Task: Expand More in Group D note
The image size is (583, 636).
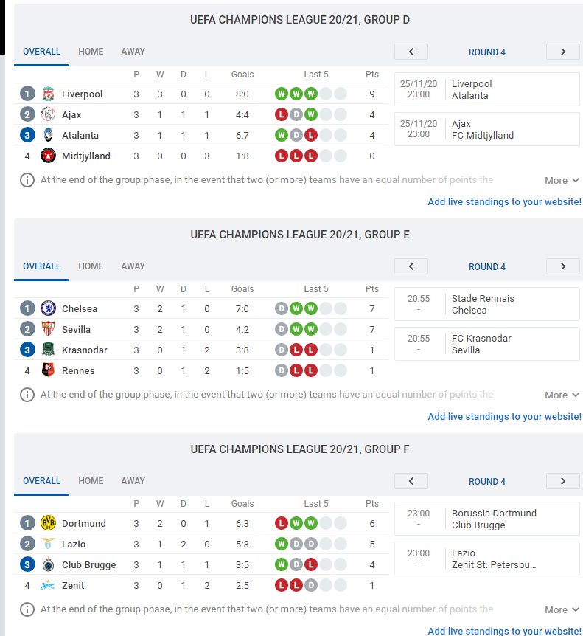Action: point(562,181)
